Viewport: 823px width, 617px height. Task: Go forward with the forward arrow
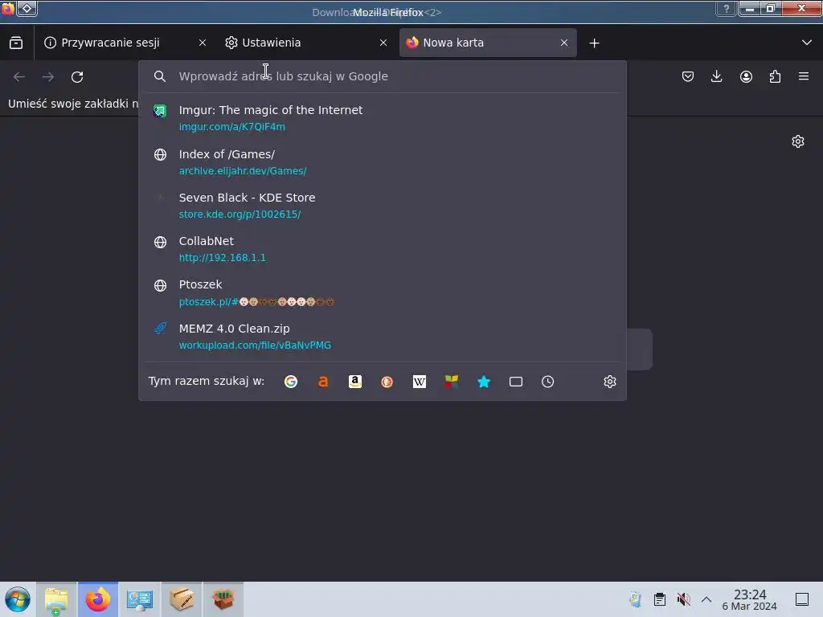coord(48,76)
